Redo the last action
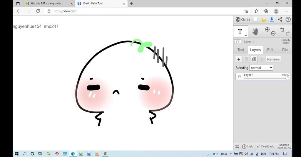 point(287,33)
